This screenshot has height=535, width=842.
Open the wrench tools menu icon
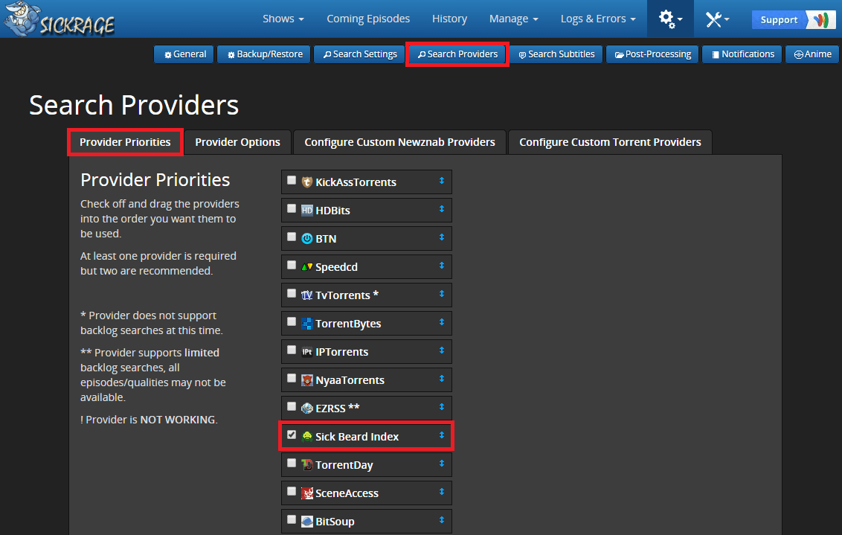pos(716,19)
